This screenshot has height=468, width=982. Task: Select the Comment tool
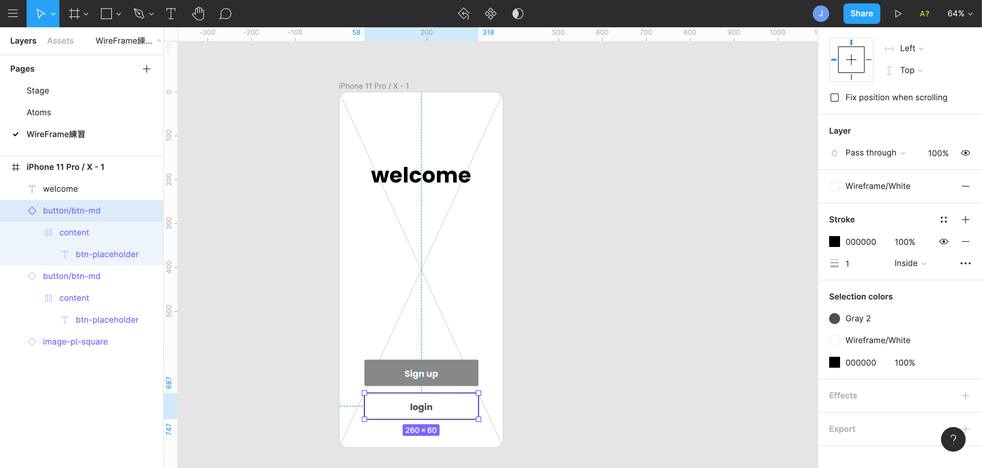225,14
